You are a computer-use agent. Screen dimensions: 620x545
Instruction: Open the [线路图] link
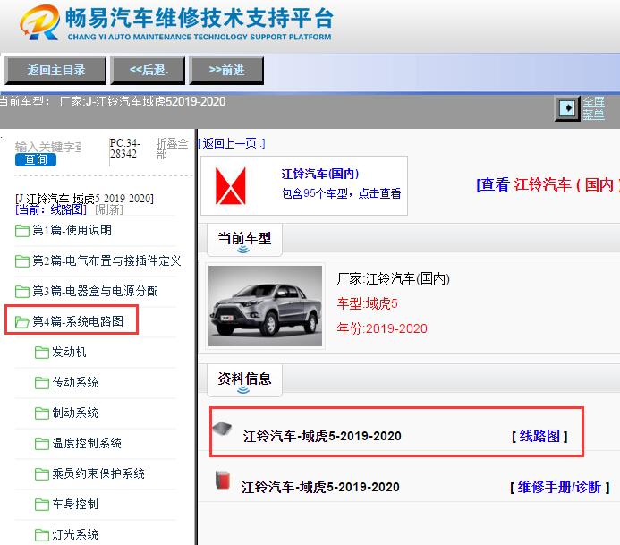(539, 436)
